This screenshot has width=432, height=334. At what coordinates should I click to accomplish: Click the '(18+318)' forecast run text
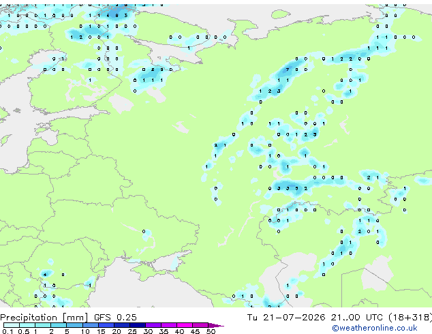(x=410, y=318)
